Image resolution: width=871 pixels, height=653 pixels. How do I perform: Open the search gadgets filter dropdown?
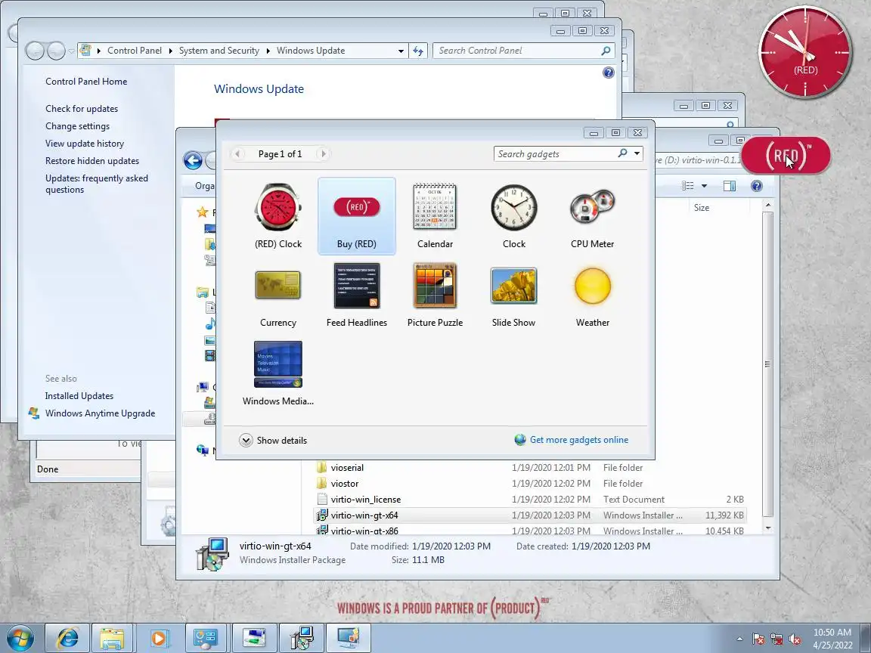637,153
